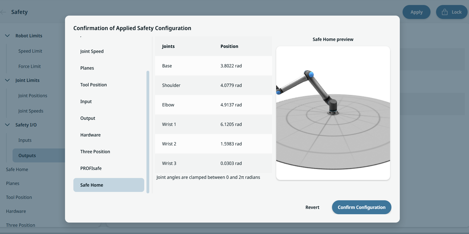Collapse the Safety I/O section
Screen dimensions: 469x234
coord(8,125)
